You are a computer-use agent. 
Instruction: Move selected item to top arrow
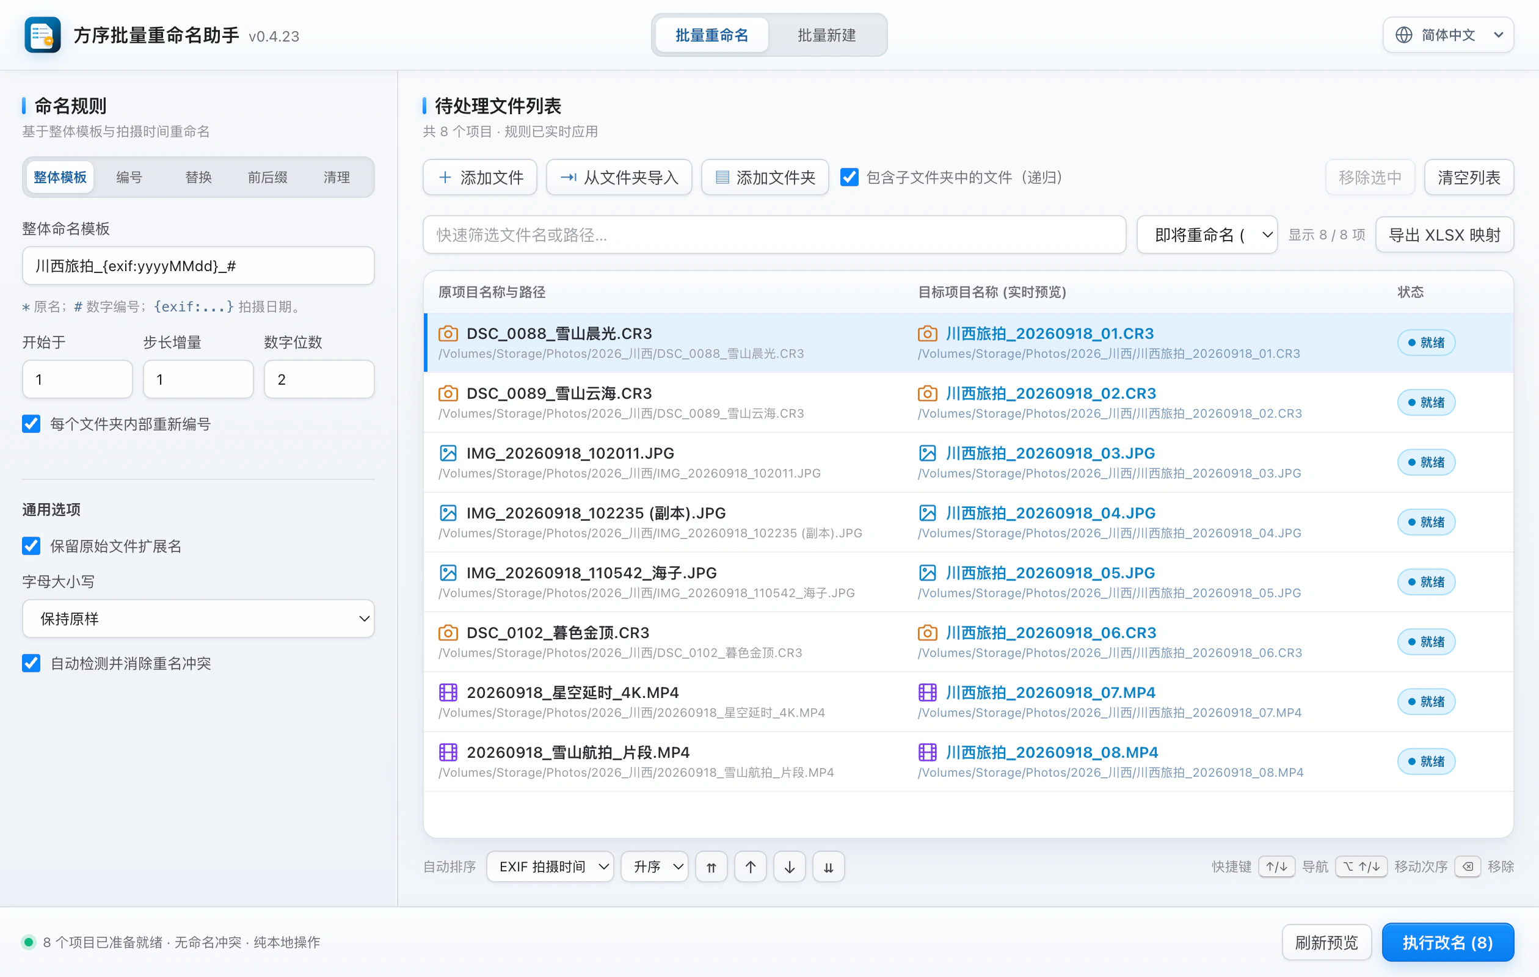[711, 867]
